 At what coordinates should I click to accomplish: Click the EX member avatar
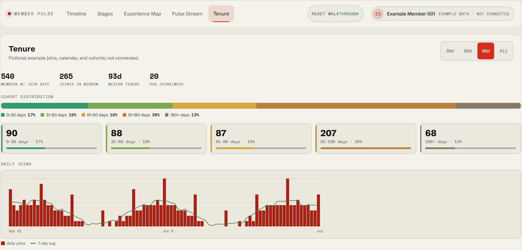point(378,14)
